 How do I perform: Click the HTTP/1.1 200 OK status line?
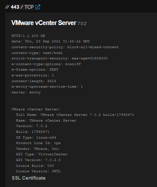28,36
